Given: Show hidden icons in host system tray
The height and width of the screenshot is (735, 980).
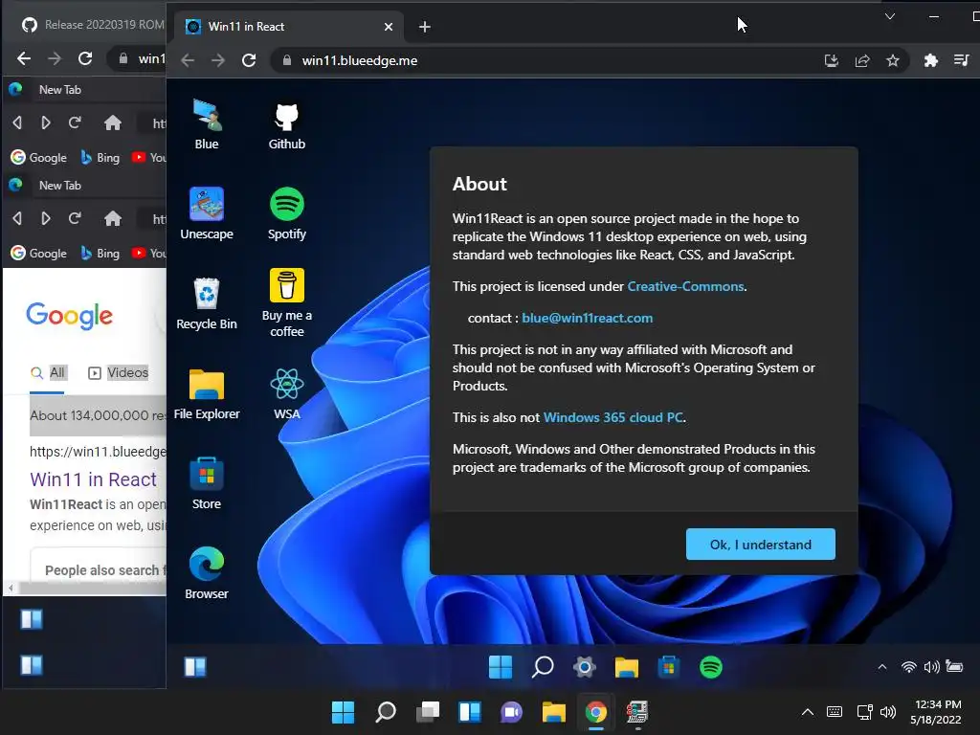Looking at the screenshot, I should tap(808, 712).
